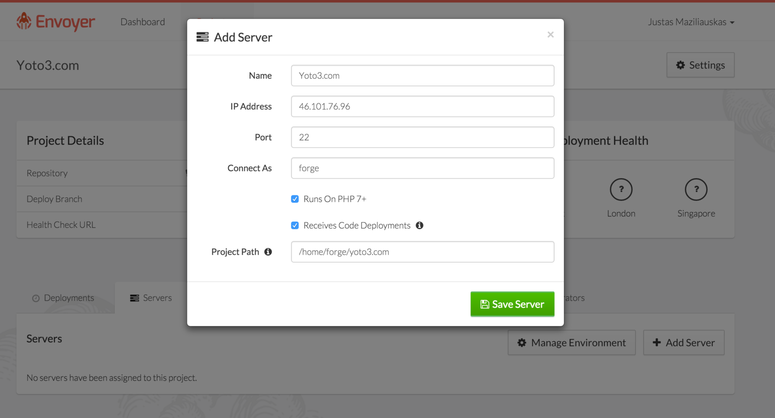Viewport: 775px width, 418px height.
Task: Select the Connect As field
Action: click(x=422, y=168)
